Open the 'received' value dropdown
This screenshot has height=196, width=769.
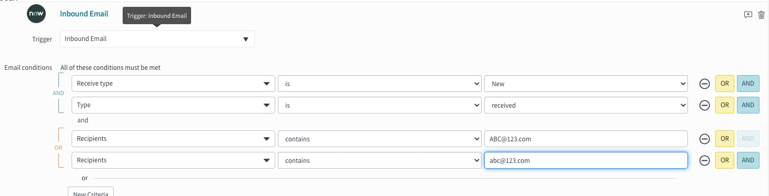586,105
